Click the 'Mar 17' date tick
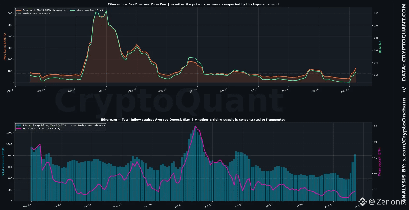Screen dimensions: 409x210 [11, 91]
